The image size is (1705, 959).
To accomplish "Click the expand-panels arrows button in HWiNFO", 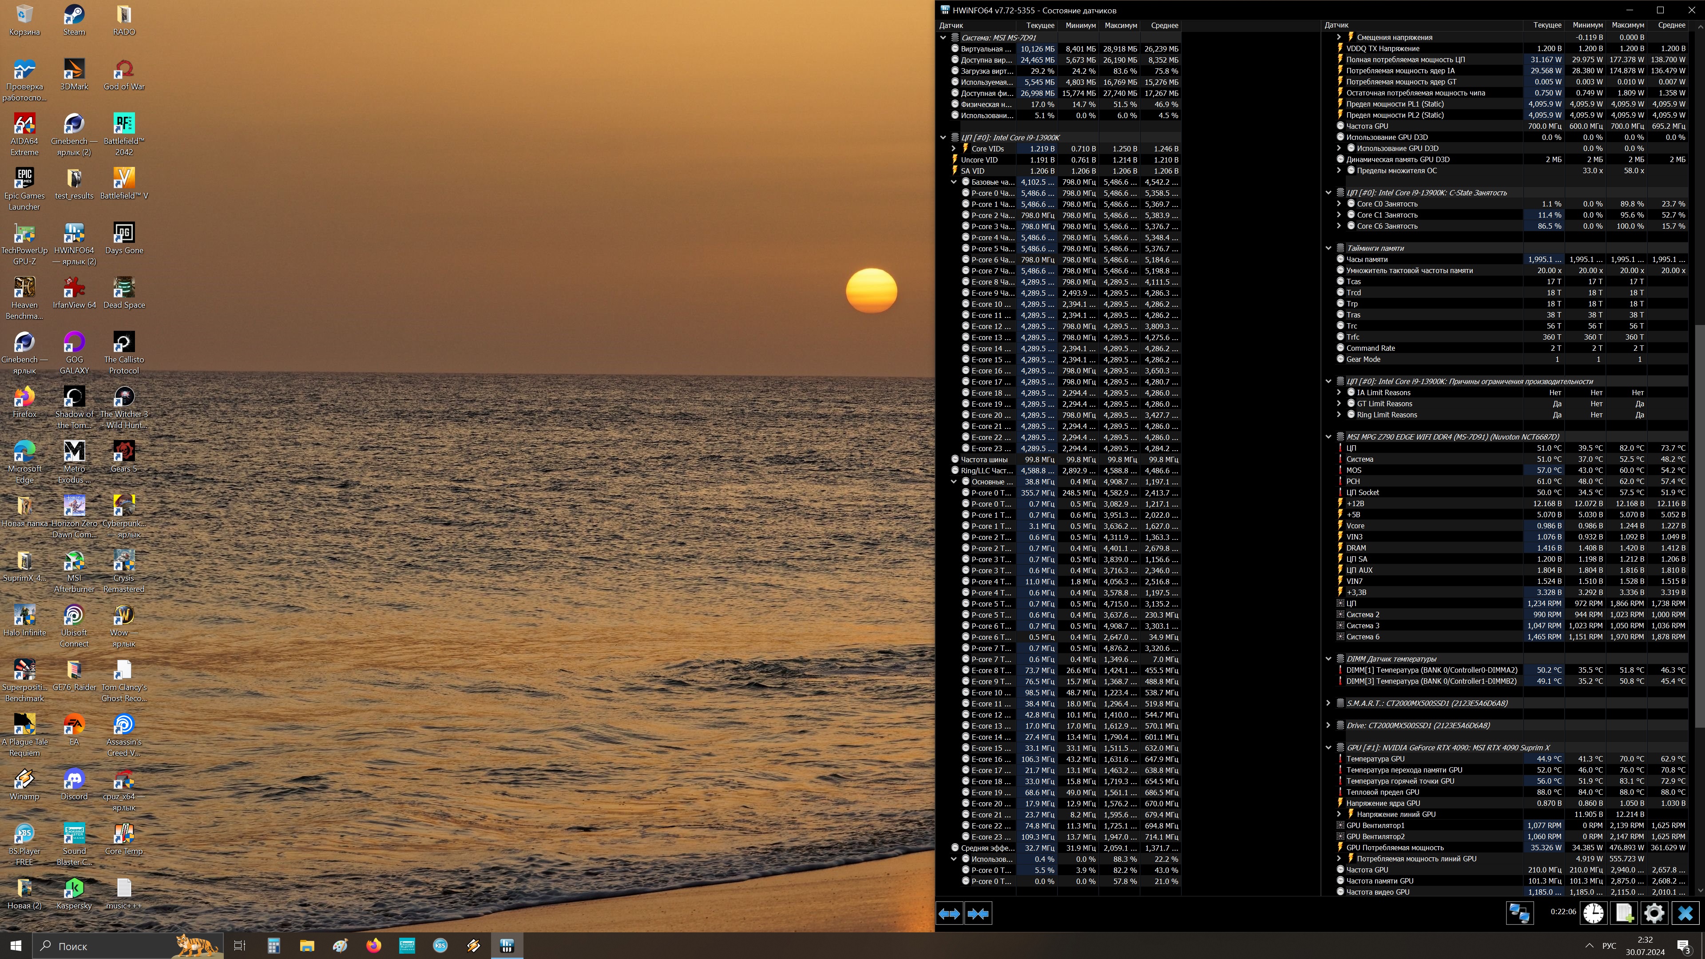I will point(949,913).
